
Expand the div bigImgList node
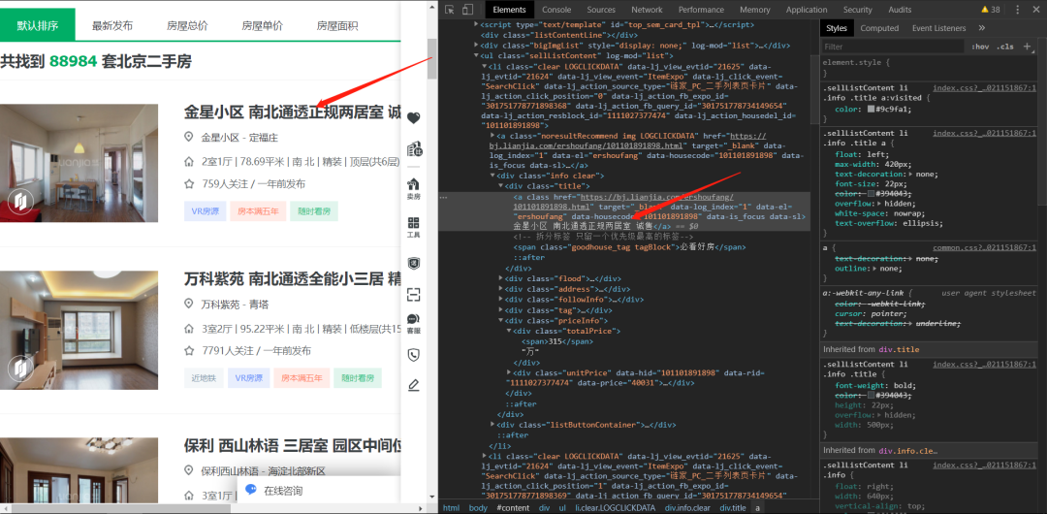477,46
